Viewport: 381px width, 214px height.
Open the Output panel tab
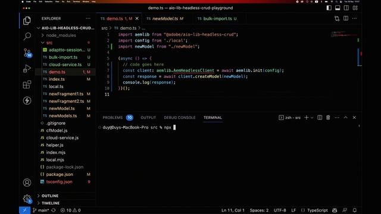(x=148, y=118)
